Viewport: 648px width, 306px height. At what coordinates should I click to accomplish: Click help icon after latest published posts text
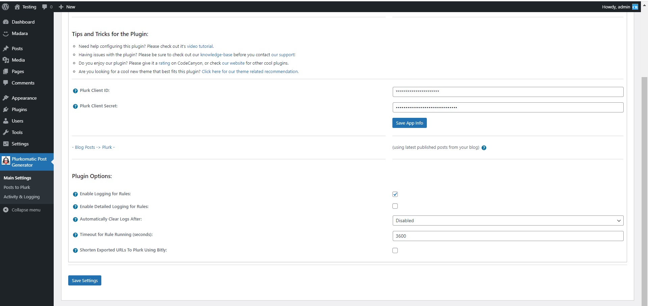(x=484, y=148)
